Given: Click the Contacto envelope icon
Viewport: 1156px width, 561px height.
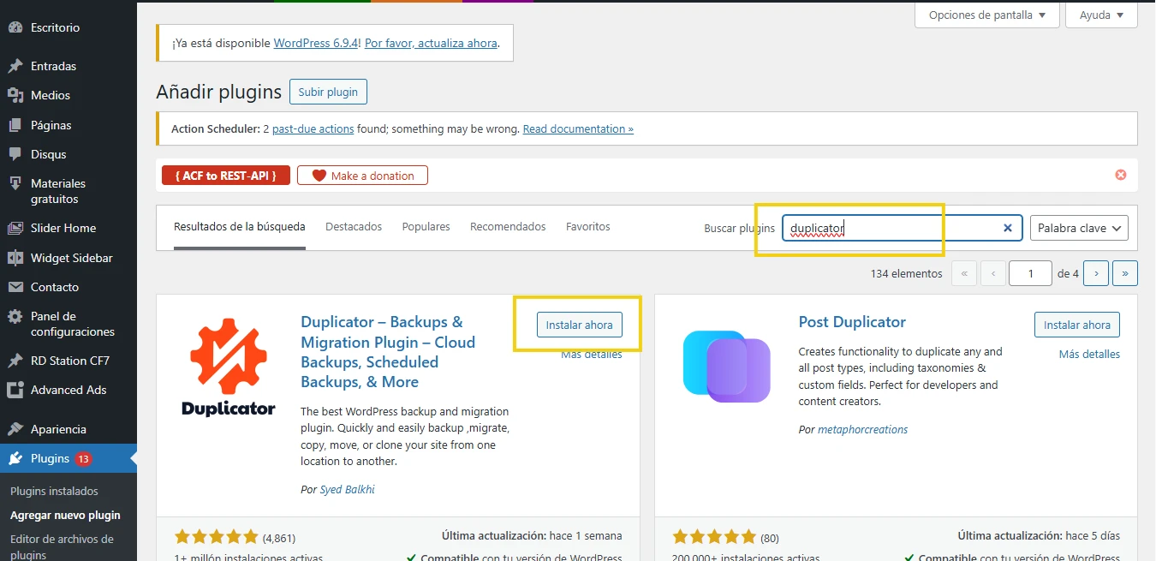Looking at the screenshot, I should [15, 287].
